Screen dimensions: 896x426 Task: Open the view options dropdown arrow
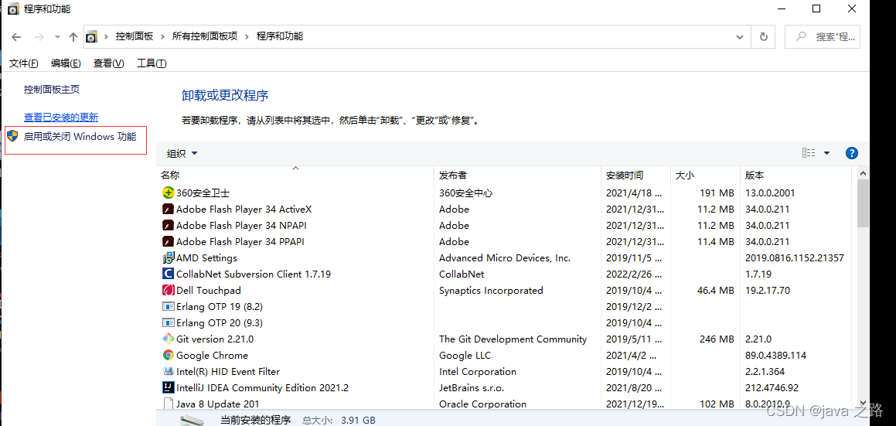click(826, 152)
